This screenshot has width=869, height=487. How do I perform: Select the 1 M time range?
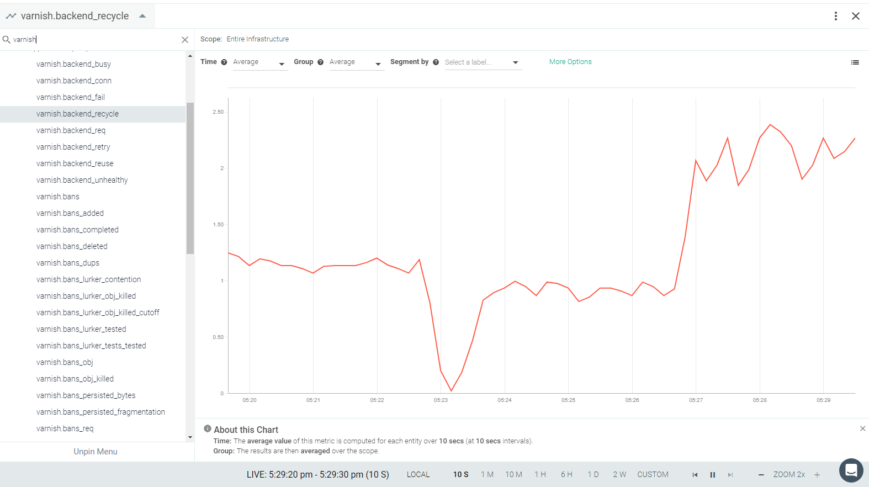pos(487,474)
